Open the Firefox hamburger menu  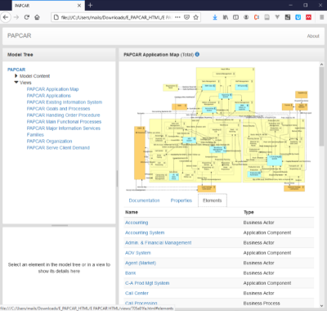coord(321,17)
